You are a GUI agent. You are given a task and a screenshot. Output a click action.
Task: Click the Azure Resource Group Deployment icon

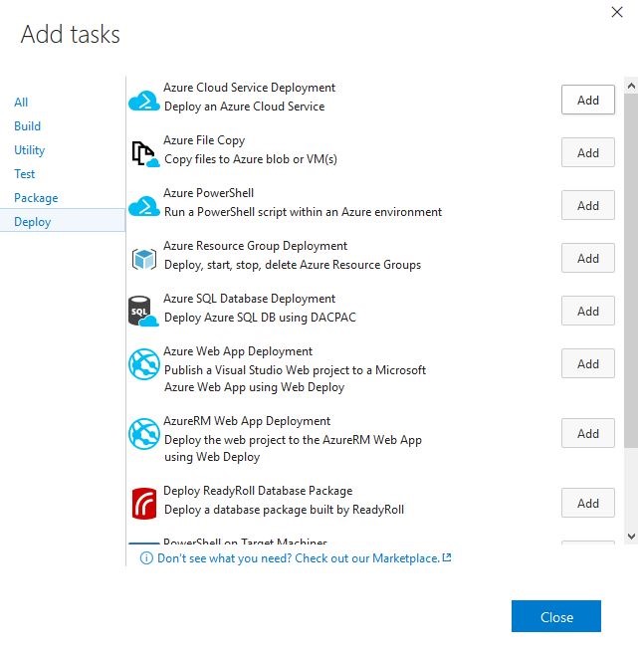(144, 259)
